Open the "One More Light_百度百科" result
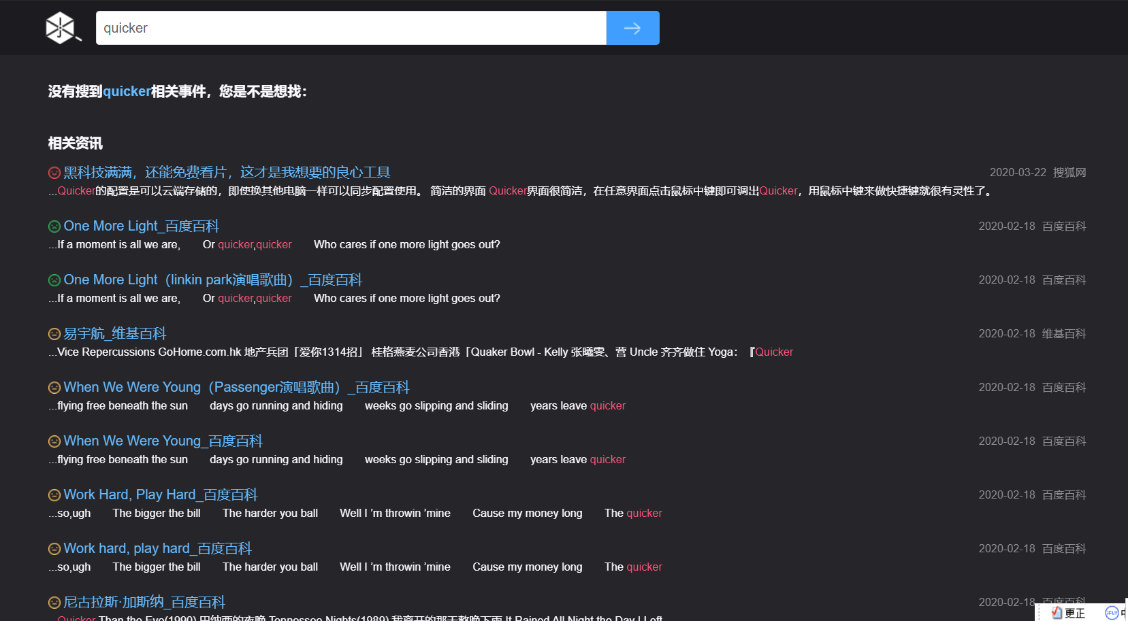This screenshot has width=1128, height=621. click(142, 226)
